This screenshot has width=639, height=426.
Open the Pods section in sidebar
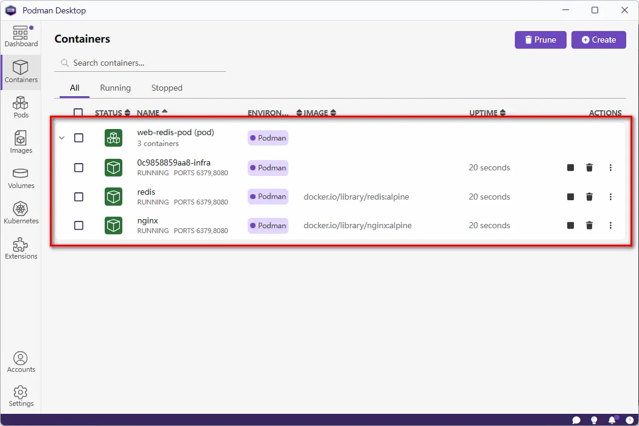[21, 106]
